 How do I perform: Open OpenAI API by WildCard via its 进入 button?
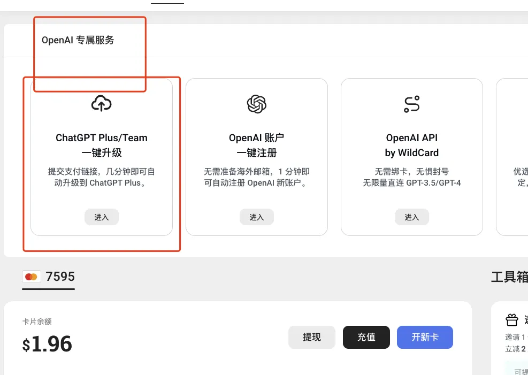point(412,217)
